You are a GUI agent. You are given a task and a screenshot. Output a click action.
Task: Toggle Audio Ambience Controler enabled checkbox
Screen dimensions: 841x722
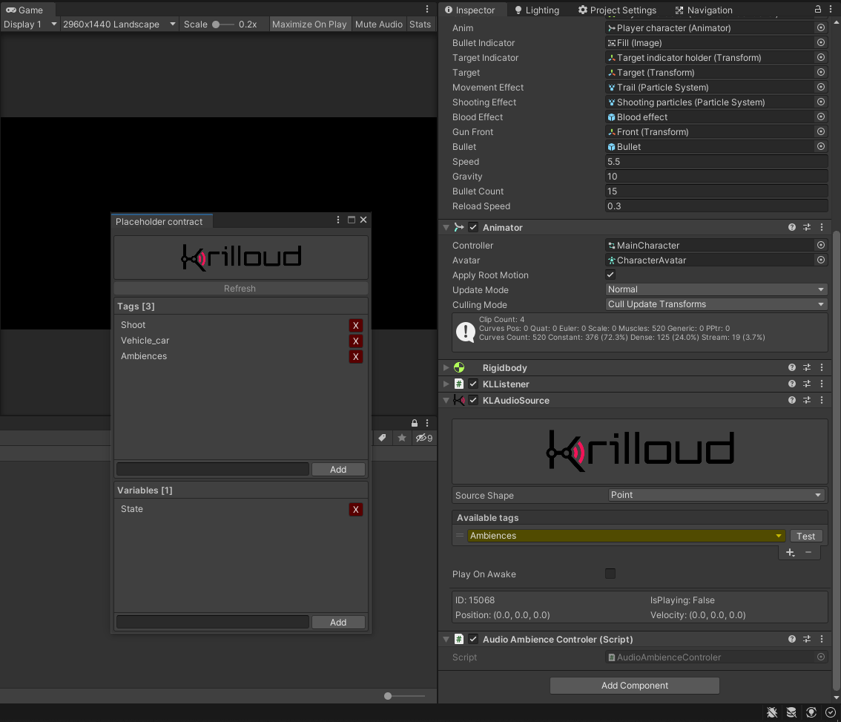point(473,639)
